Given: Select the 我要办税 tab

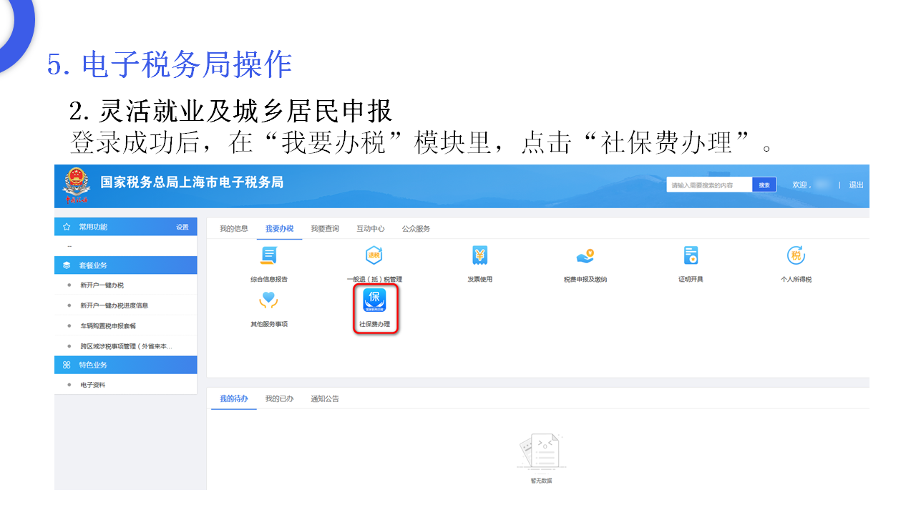Looking at the screenshot, I should 279,229.
